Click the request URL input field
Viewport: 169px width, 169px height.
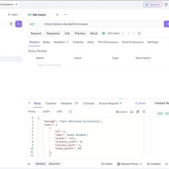tap(102, 24)
